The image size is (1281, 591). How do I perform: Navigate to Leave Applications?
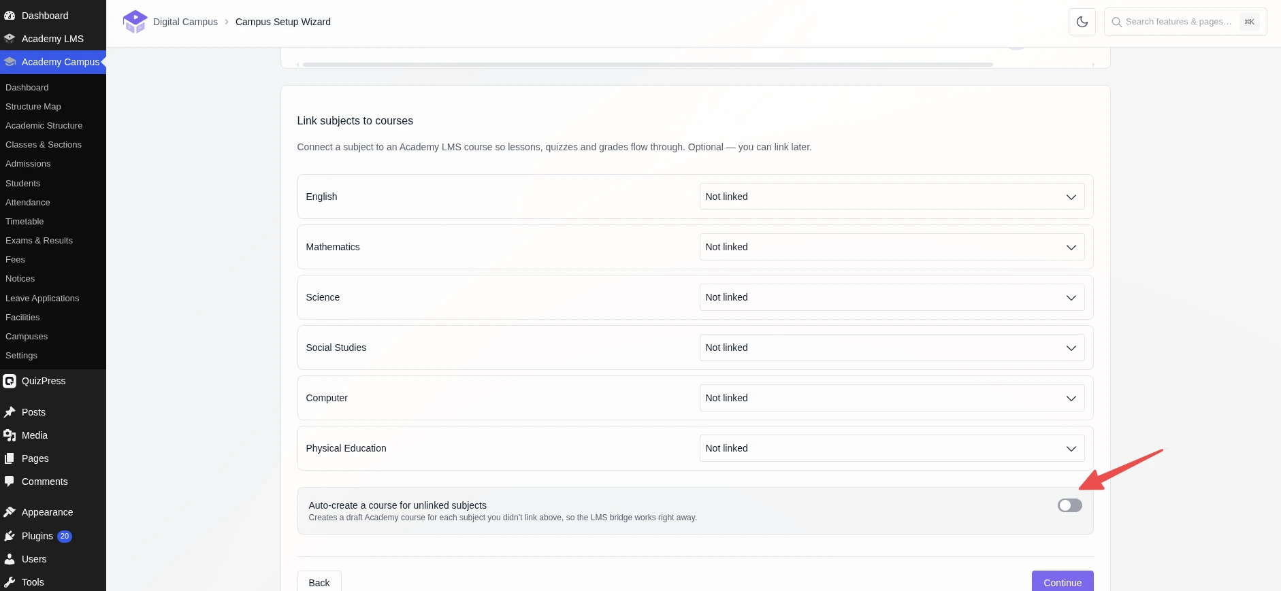(x=42, y=299)
